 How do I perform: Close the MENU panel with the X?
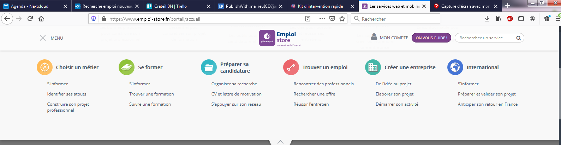pyautogui.click(x=43, y=38)
